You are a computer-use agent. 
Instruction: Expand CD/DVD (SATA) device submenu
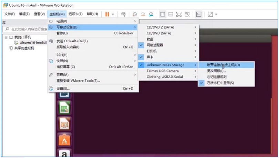click(x=168, y=33)
